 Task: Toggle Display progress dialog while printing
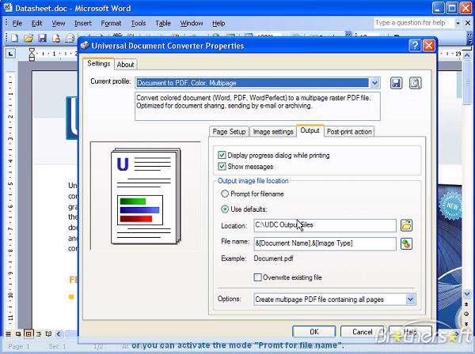coord(222,155)
